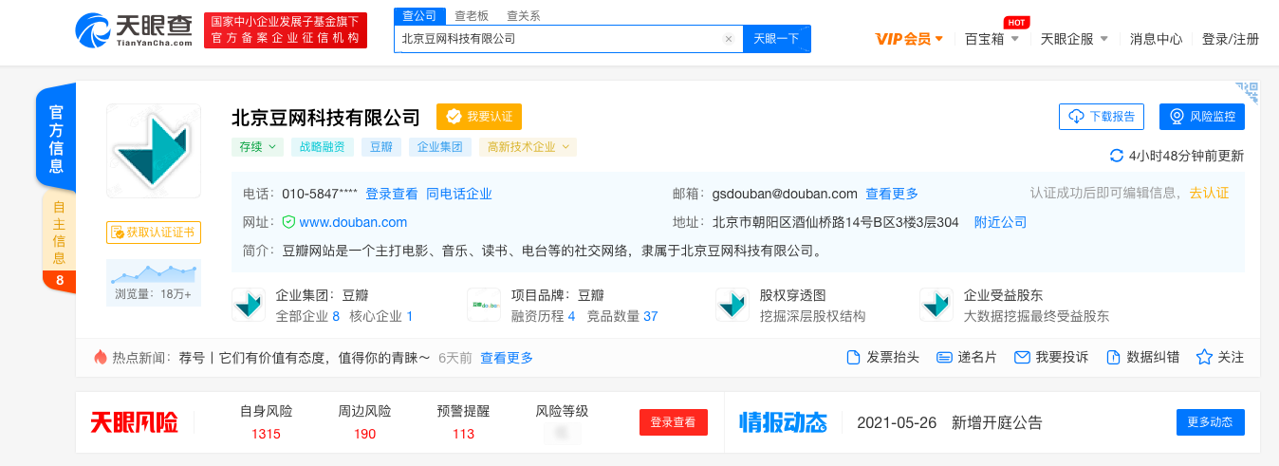Click 登录查看 in the risk section
The width and height of the screenshot is (1279, 466).
tap(674, 422)
